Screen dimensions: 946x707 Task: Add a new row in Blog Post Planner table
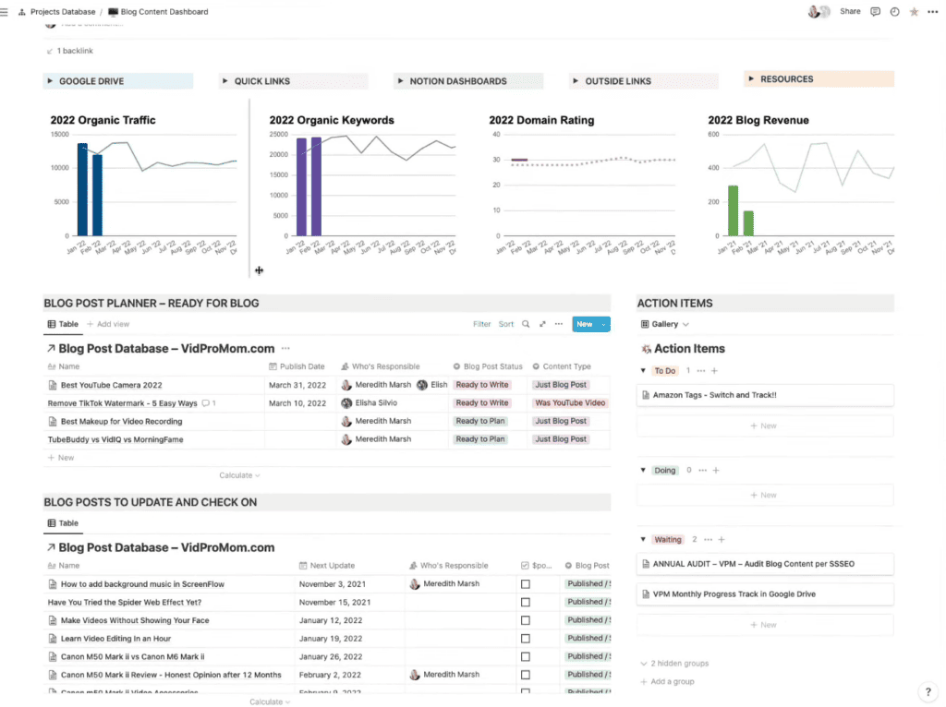(61, 458)
